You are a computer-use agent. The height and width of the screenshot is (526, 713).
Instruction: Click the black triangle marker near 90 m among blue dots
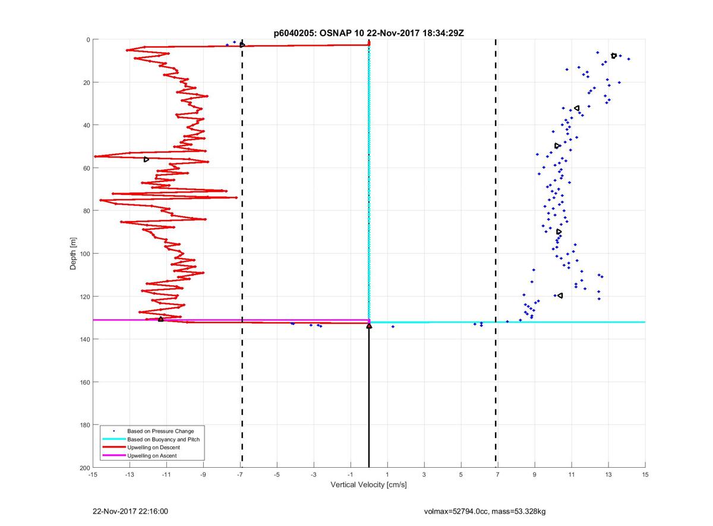(559, 232)
